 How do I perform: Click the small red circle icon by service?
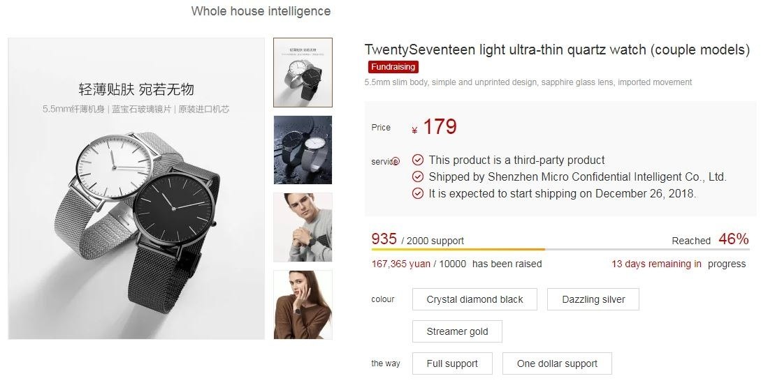[396, 161]
